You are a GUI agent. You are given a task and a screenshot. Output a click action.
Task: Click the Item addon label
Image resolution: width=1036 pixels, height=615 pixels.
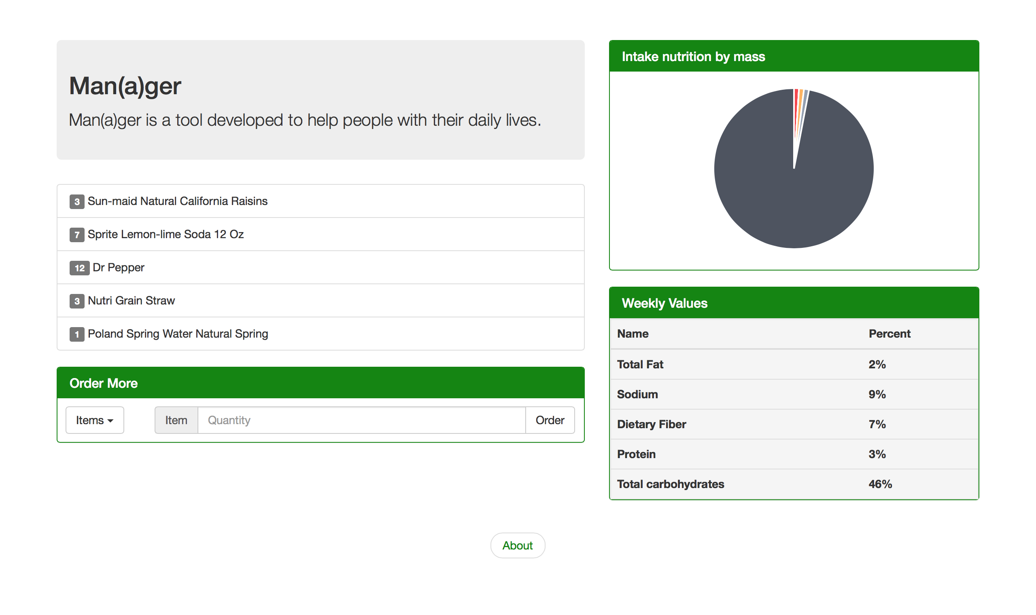(176, 420)
